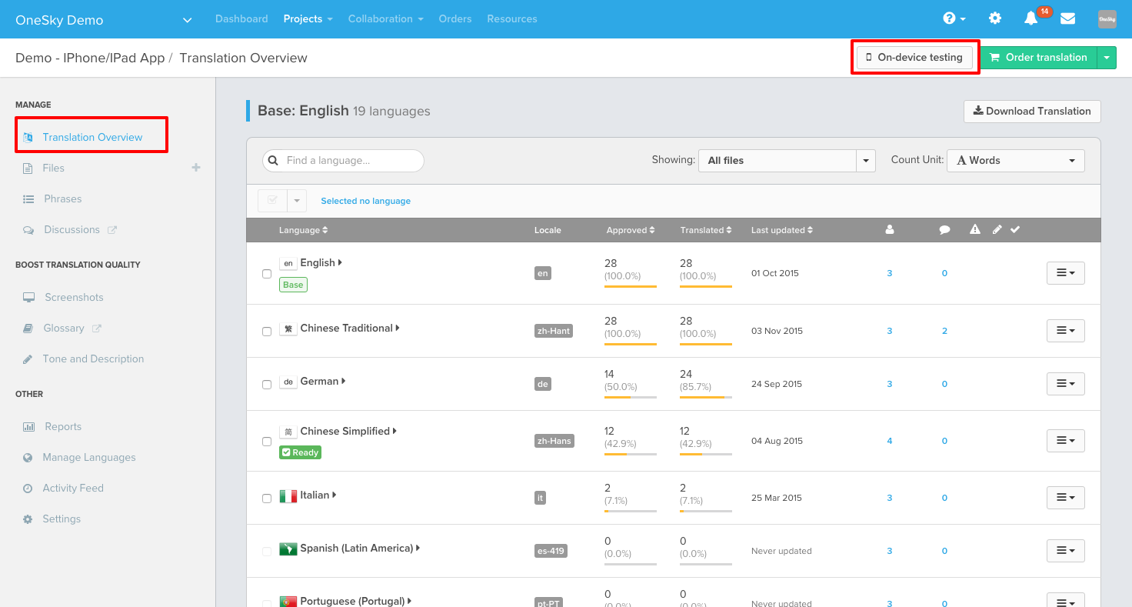Open translators count for Chinese Simplified
1132x607 pixels.
(x=890, y=441)
